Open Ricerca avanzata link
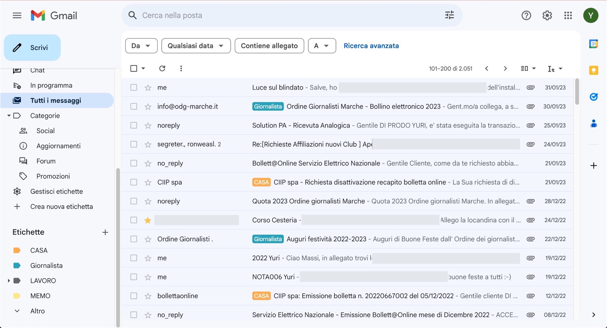The image size is (607, 328). (x=371, y=46)
